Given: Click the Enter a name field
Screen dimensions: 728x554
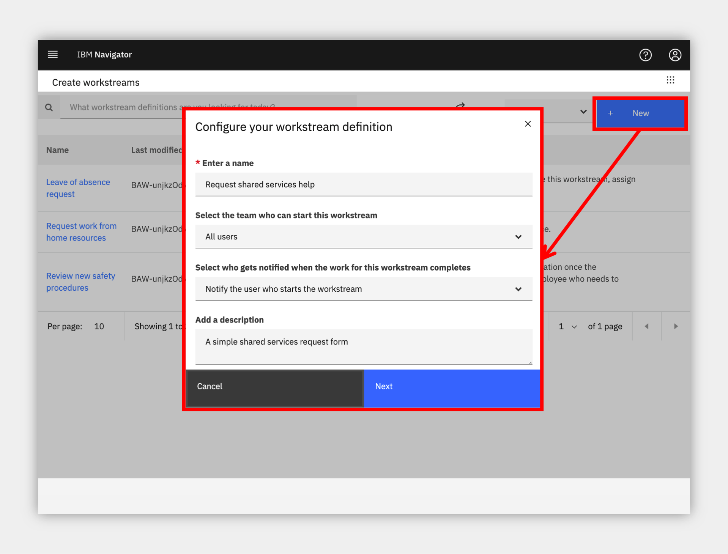Looking at the screenshot, I should (x=364, y=184).
